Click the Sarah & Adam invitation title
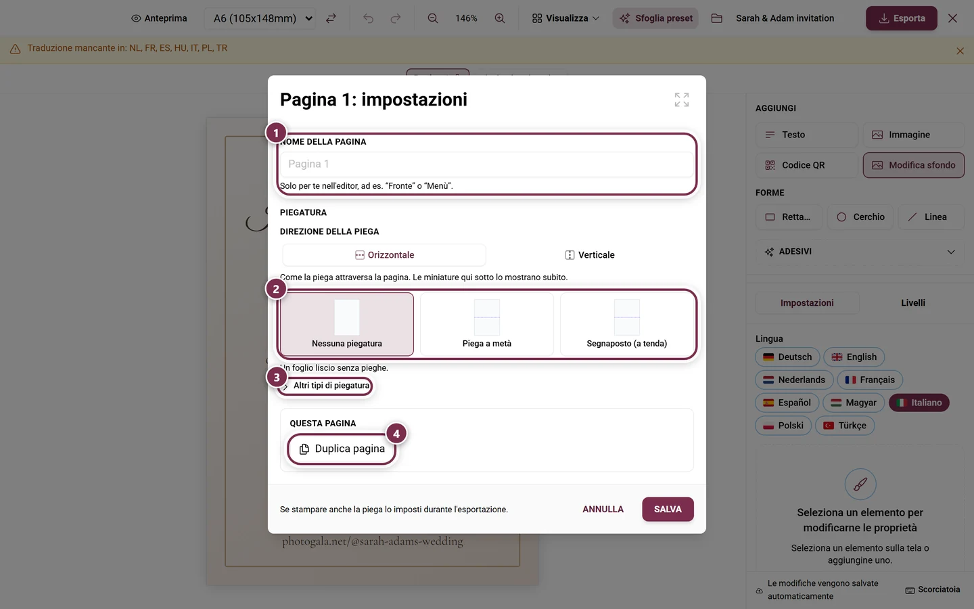Viewport: 974px width, 609px height. (x=785, y=18)
